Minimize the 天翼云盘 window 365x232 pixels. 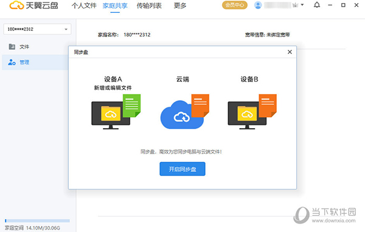click(x=330, y=5)
